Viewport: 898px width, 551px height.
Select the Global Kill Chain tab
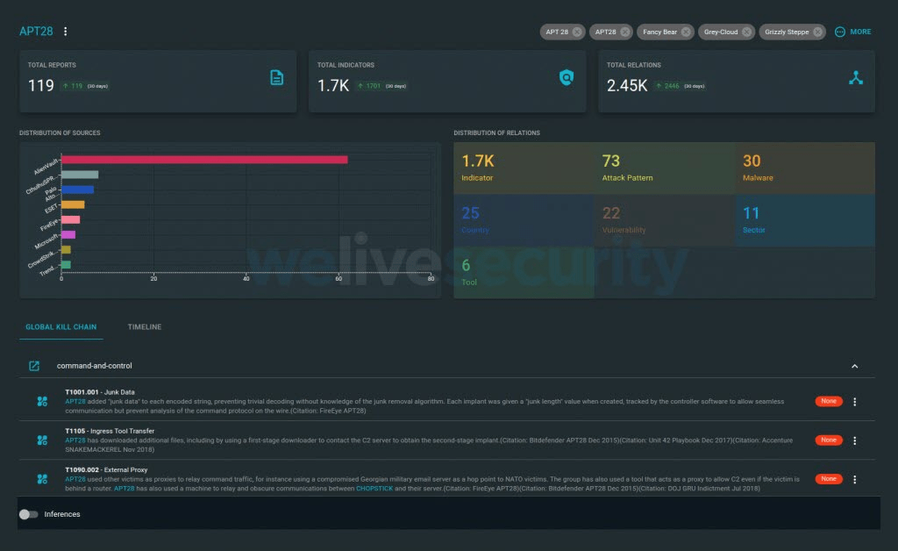(61, 327)
